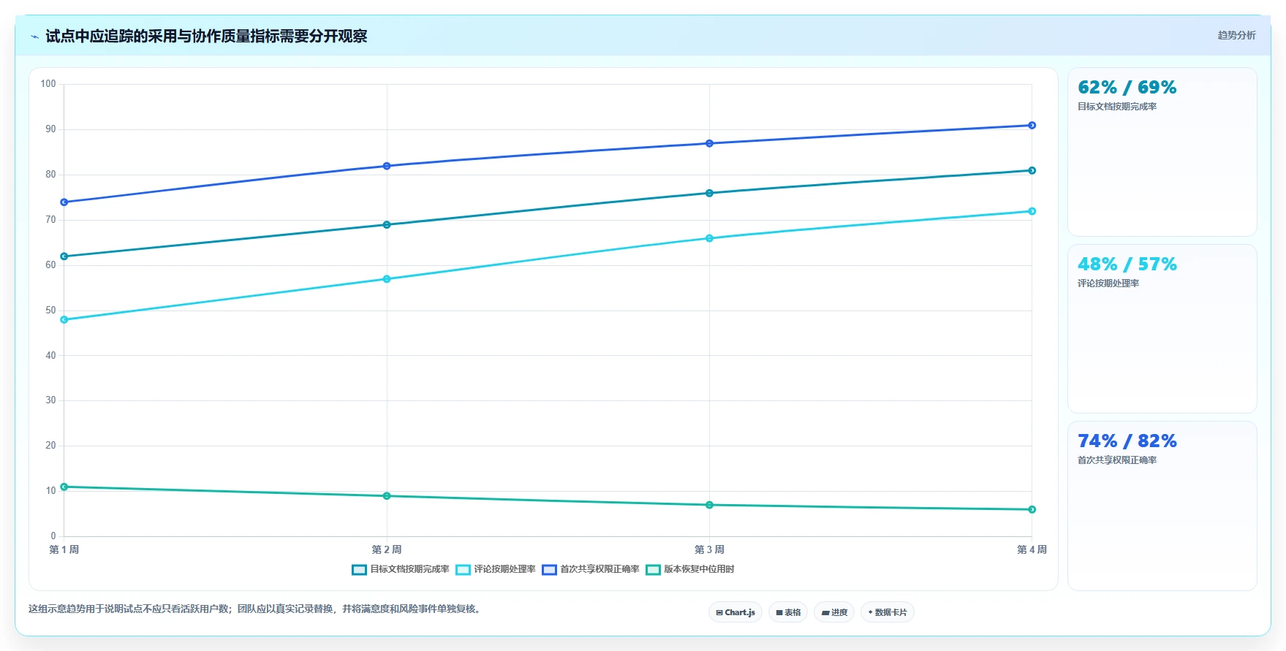Click the dark-blue line's week 4 point at 91

(1032, 126)
